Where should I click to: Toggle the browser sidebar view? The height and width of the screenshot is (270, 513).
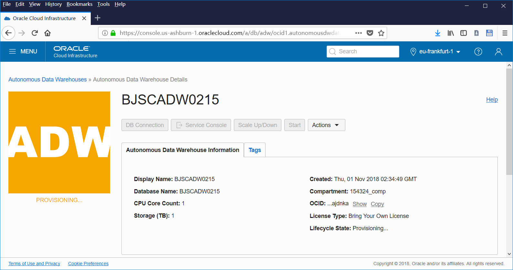464,33
